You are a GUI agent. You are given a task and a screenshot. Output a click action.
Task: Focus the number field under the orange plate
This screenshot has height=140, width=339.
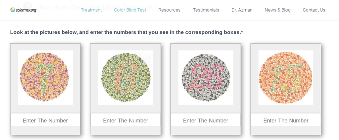click(286, 120)
